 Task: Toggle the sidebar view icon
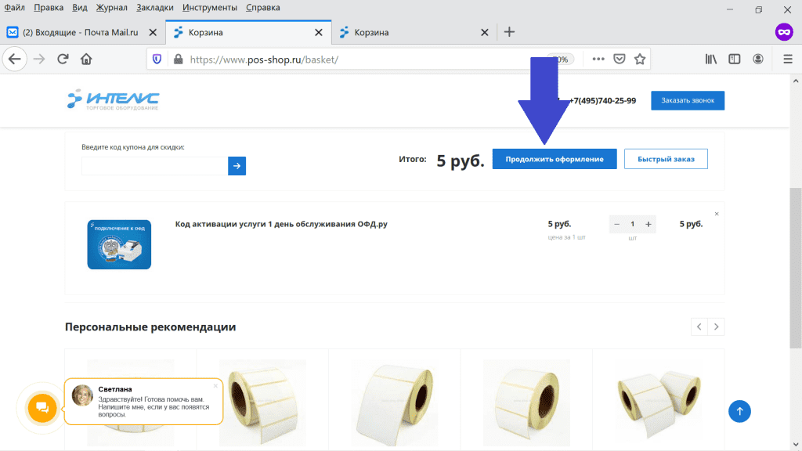pos(735,59)
